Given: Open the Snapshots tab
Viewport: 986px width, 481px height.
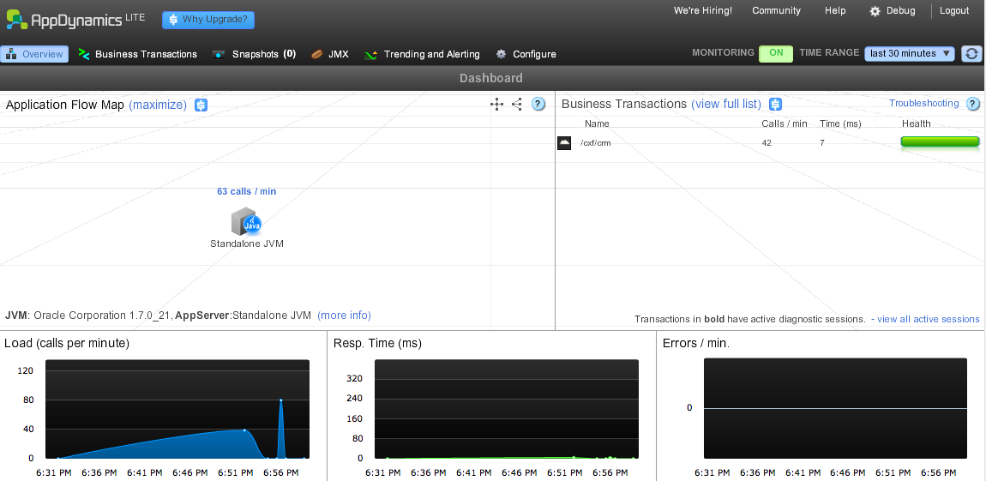Looking at the screenshot, I should tap(254, 54).
